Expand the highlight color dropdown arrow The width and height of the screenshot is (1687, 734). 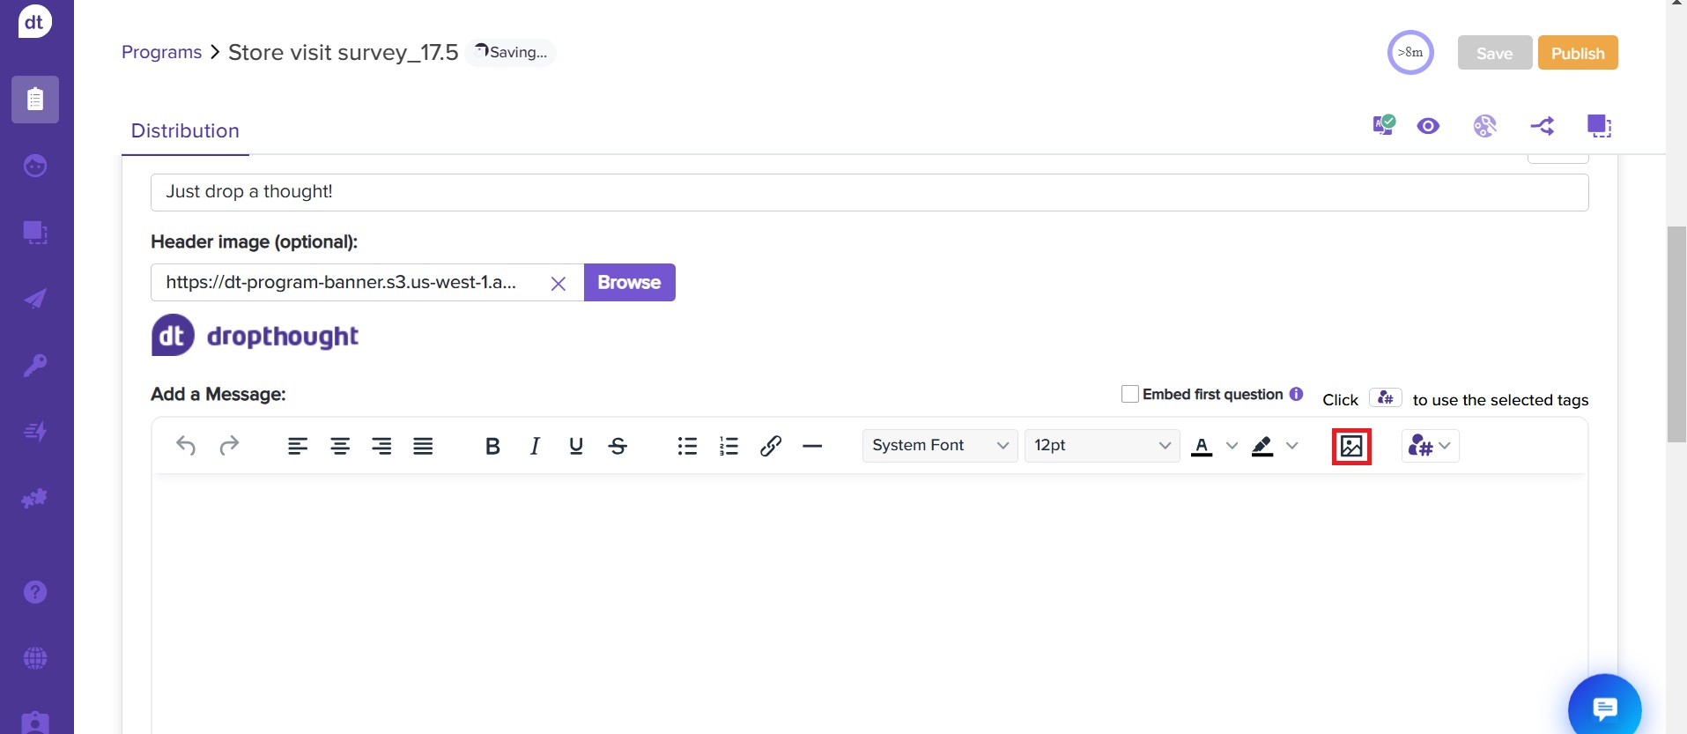1291,446
